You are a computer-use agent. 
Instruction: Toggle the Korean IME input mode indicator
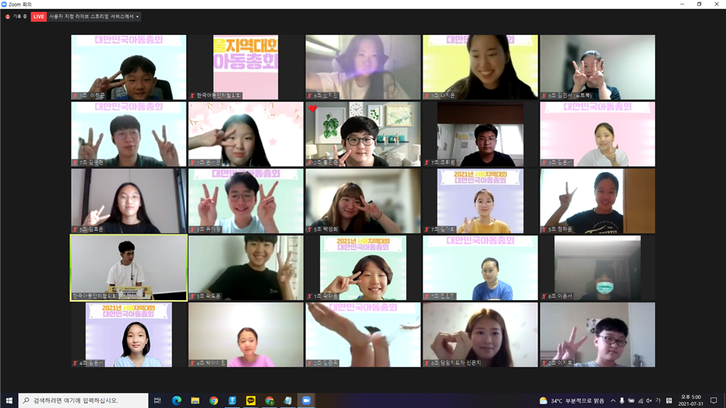tap(657, 401)
